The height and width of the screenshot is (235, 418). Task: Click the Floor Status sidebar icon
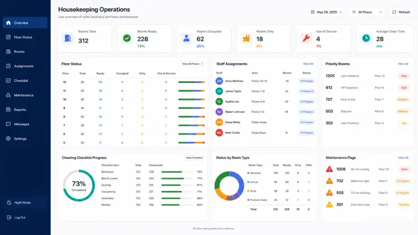coord(8,37)
